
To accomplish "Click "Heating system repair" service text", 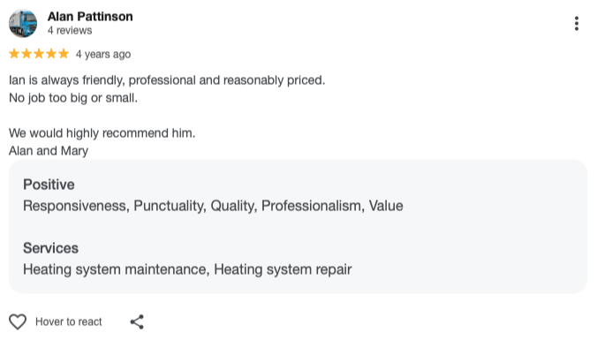I will click(283, 269).
